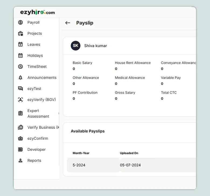Open the Verify Business menu item
This screenshot has height=196, width=210.
tap(41, 127)
